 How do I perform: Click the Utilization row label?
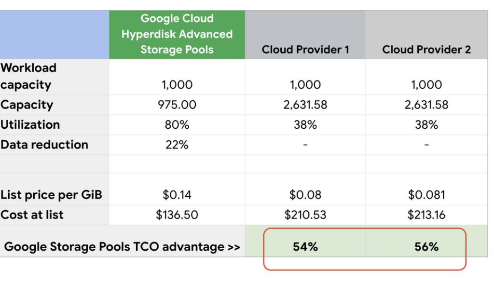click(x=30, y=125)
